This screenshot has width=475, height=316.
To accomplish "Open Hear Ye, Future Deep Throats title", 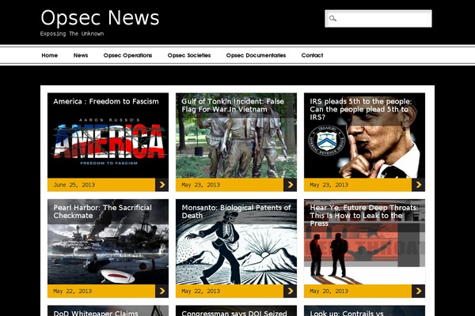I will [364, 216].
